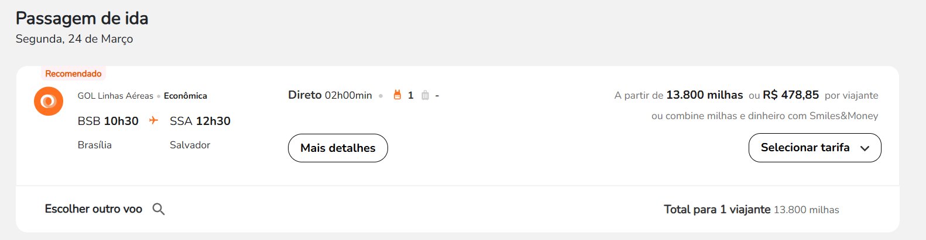Open Mais detalhes for the flight
This screenshot has height=240, width=926.
pos(338,148)
